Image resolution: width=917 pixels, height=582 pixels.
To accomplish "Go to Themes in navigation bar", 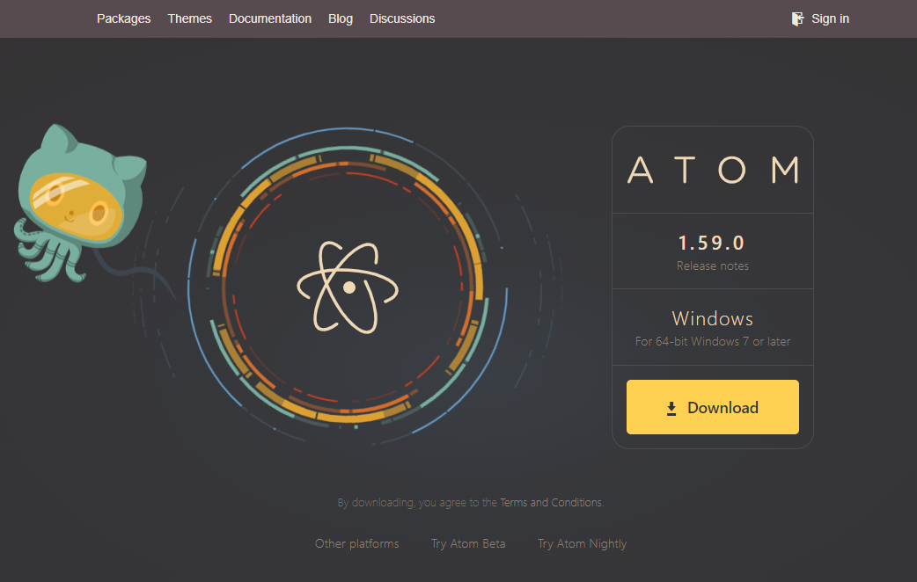I will click(189, 18).
